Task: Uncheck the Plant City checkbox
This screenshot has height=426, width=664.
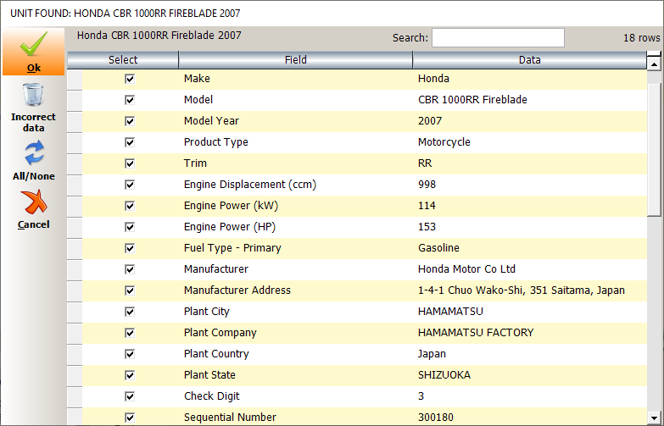Action: coord(130,312)
